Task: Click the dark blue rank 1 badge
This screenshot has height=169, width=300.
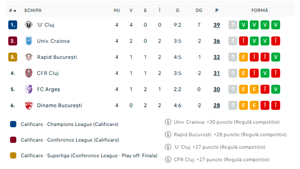Action: click(13, 25)
